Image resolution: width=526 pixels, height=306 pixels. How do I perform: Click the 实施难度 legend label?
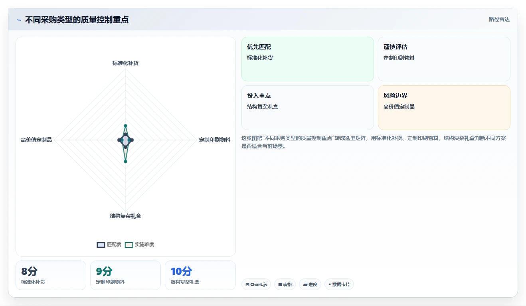[x=144, y=245]
